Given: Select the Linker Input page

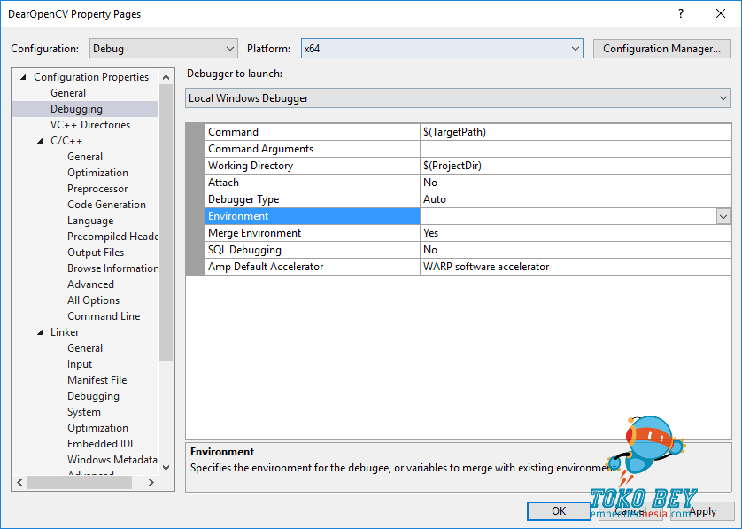Looking at the screenshot, I should coord(79,364).
